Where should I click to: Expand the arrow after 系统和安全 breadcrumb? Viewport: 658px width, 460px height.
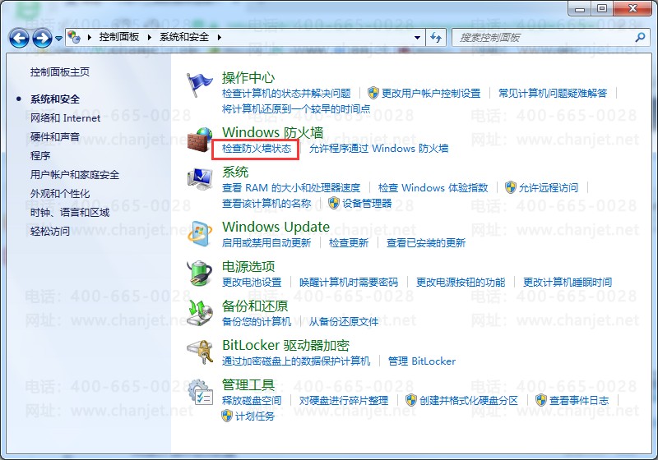click(x=220, y=37)
